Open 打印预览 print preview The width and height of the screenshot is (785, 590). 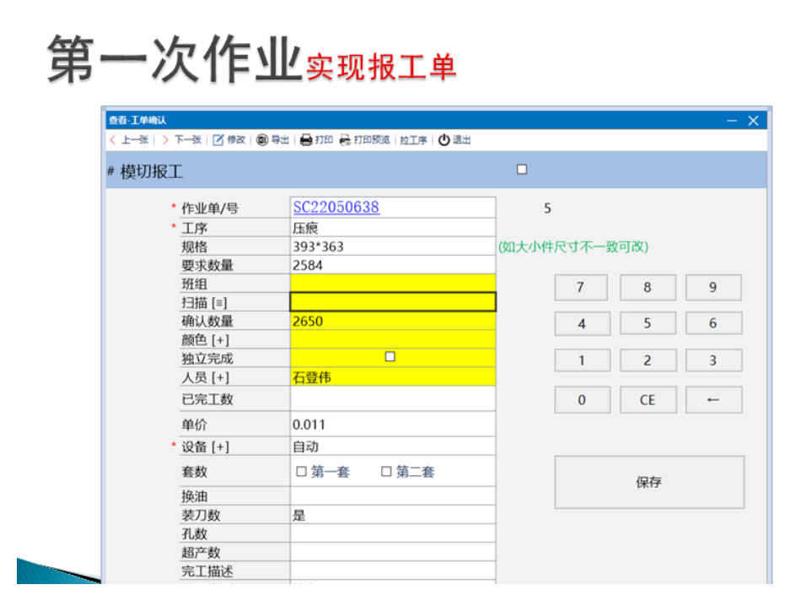(345, 140)
